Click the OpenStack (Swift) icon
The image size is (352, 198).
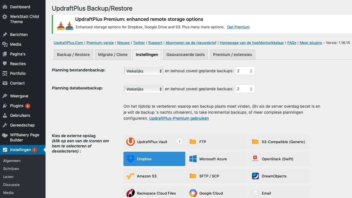click(x=255, y=159)
